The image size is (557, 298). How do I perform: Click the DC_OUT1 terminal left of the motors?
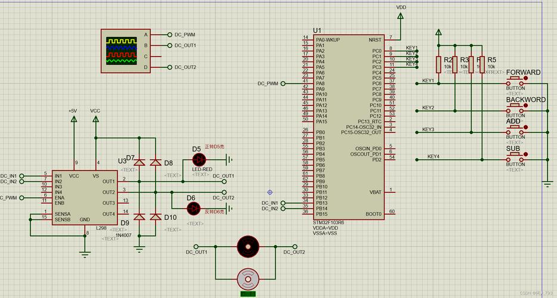[196, 247]
